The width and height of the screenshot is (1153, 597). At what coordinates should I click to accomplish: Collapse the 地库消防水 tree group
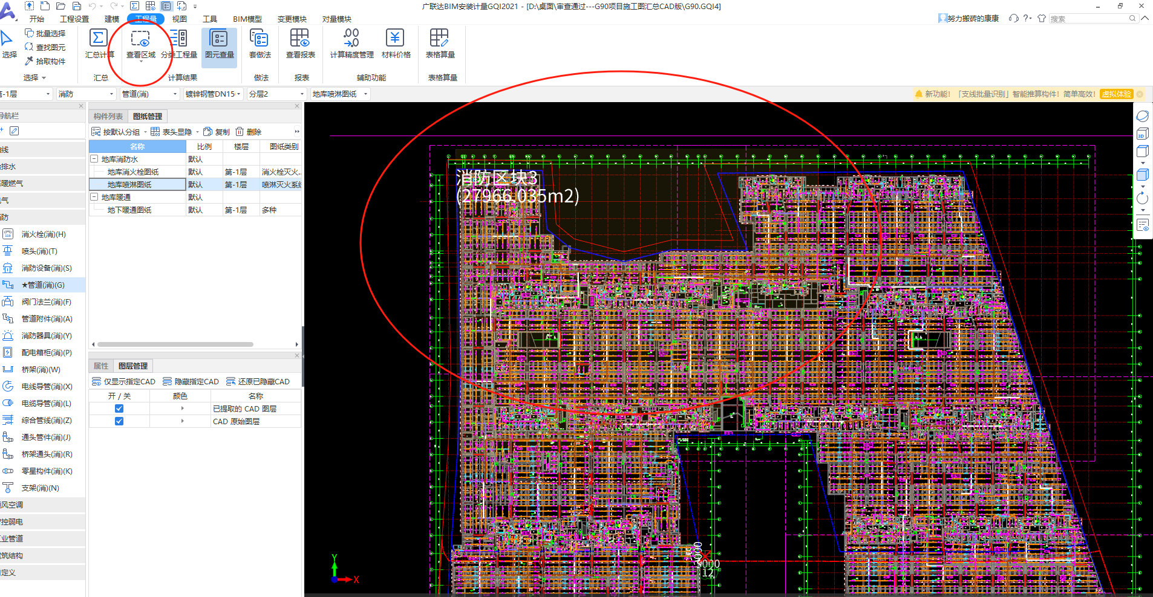pyautogui.click(x=94, y=159)
